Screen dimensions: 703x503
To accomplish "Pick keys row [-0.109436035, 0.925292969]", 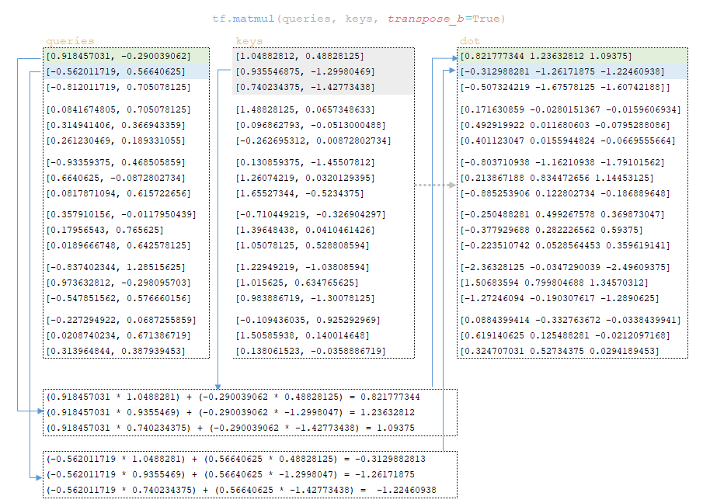I will point(308,320).
